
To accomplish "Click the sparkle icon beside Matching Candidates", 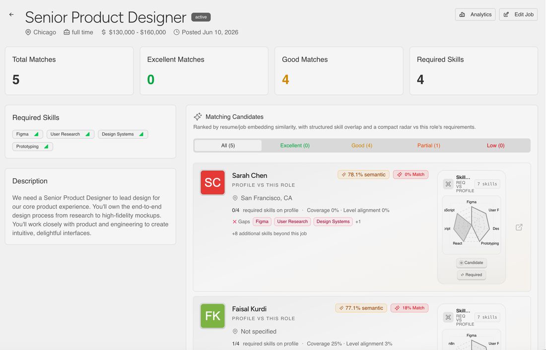I will (198, 117).
